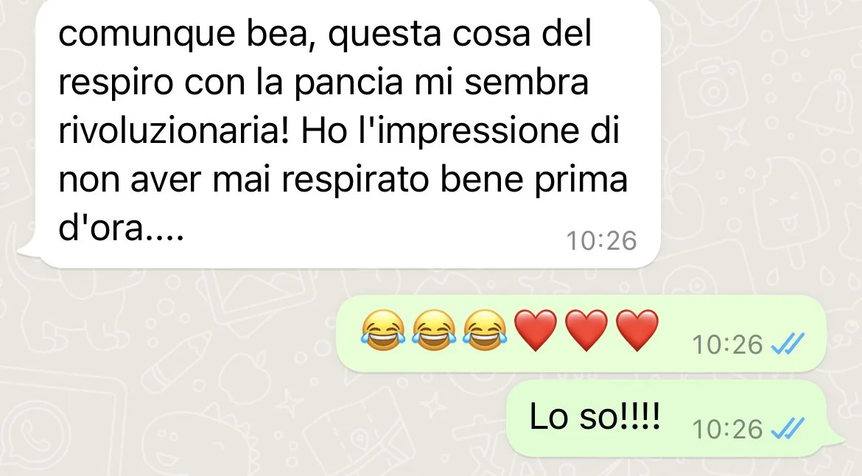The width and height of the screenshot is (862, 476).
Task: Select the 'Lo so!!!!' message text
Action: click(x=595, y=416)
